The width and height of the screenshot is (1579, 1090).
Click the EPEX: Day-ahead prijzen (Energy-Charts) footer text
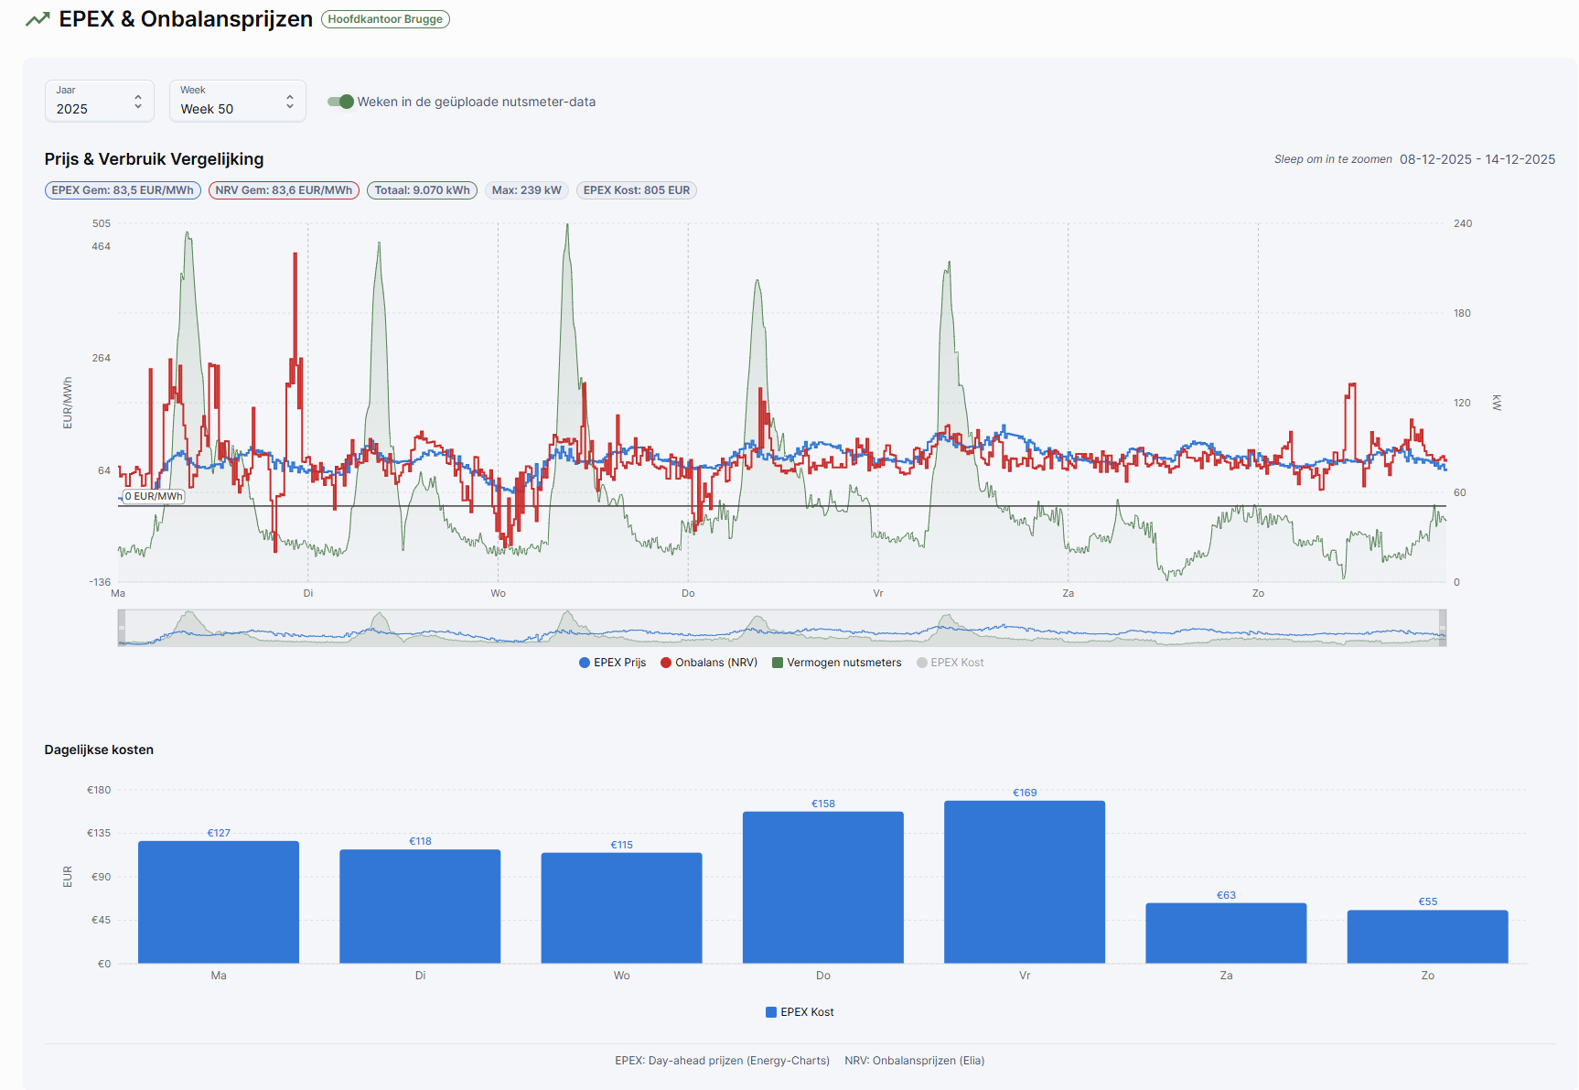(x=723, y=1061)
